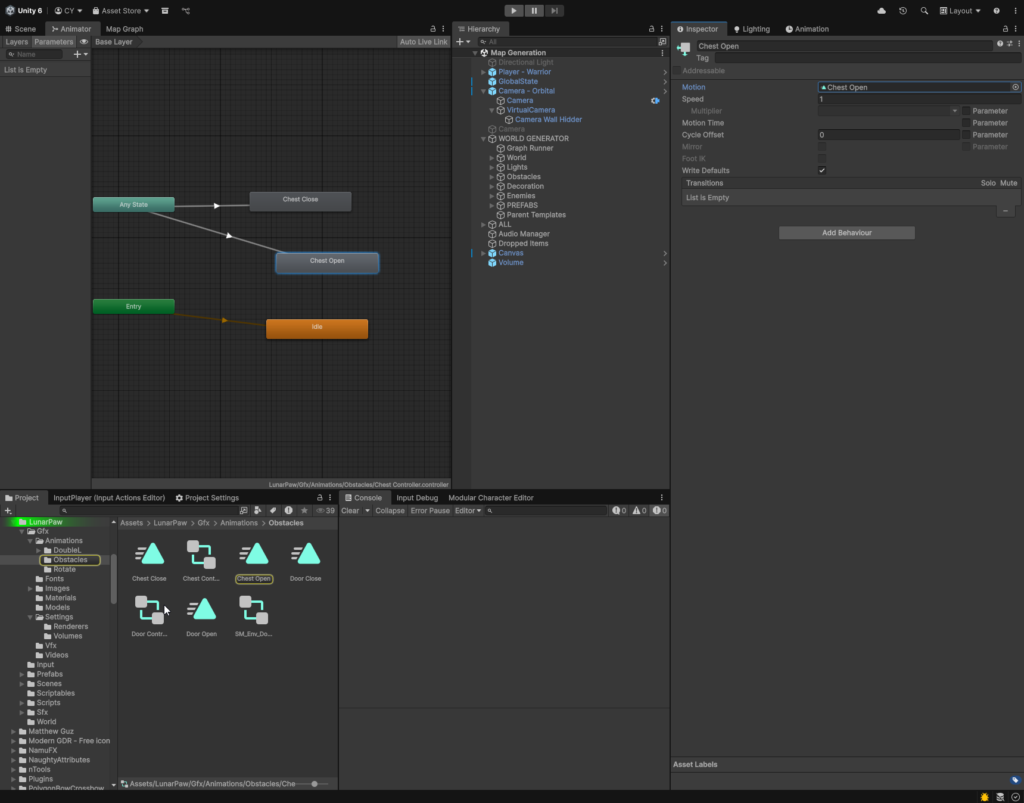Open the Undo History icon
Image resolution: width=1024 pixels, height=803 pixels.
click(903, 11)
